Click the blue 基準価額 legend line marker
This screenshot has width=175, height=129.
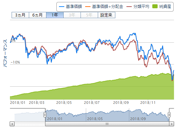(62, 7)
